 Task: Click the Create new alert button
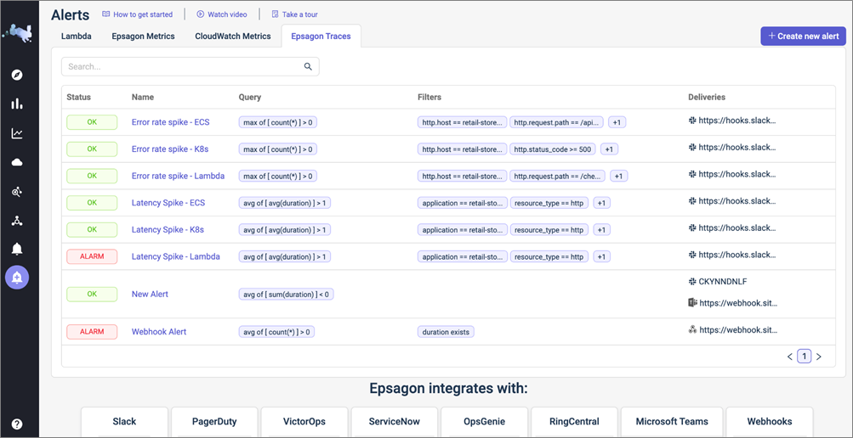pos(803,36)
